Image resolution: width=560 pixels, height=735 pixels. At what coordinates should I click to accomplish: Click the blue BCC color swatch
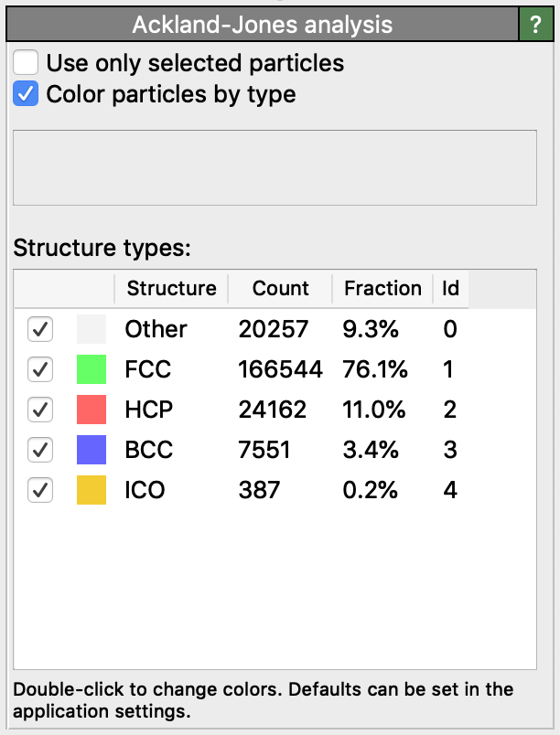pyautogui.click(x=92, y=450)
